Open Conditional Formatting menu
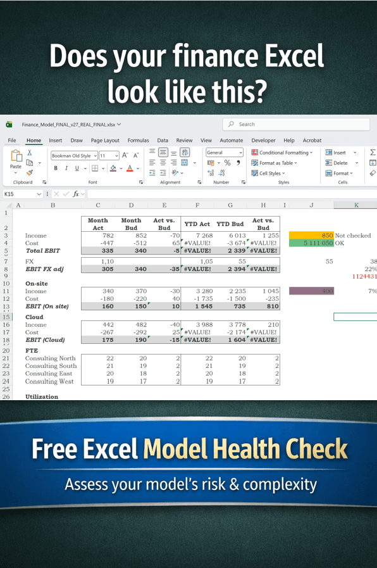Screen dimensions: 377x568 tap(282, 153)
